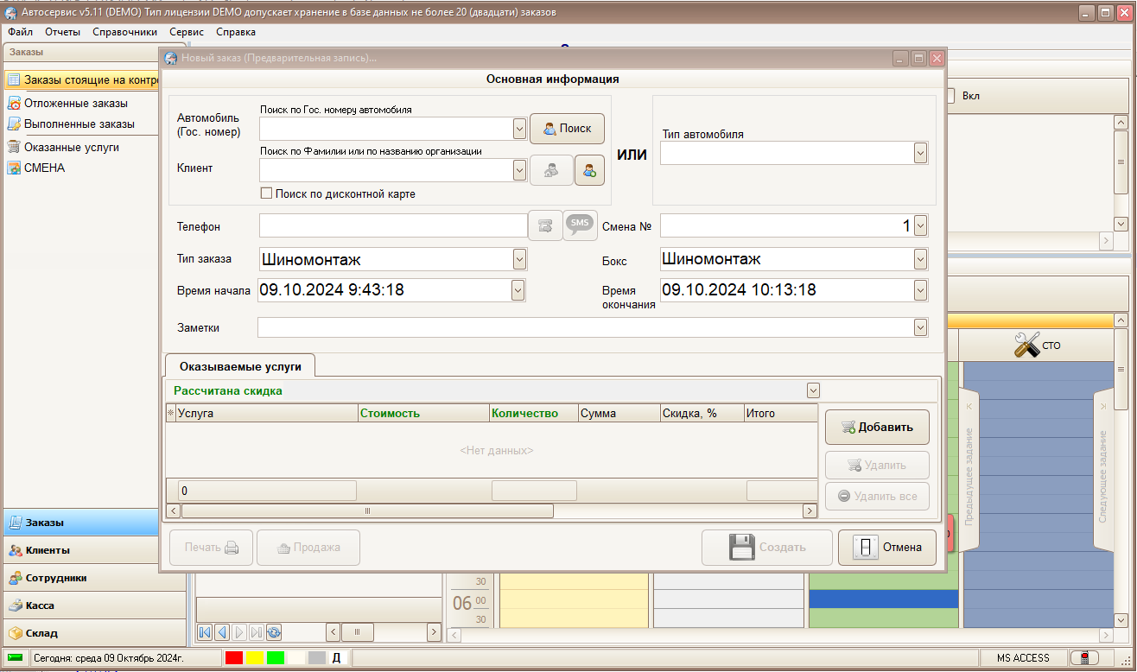
Task: Click the Поиск button
Action: tap(567, 129)
